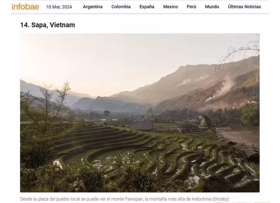Click the thatched-roof house in the photo

point(141,125)
